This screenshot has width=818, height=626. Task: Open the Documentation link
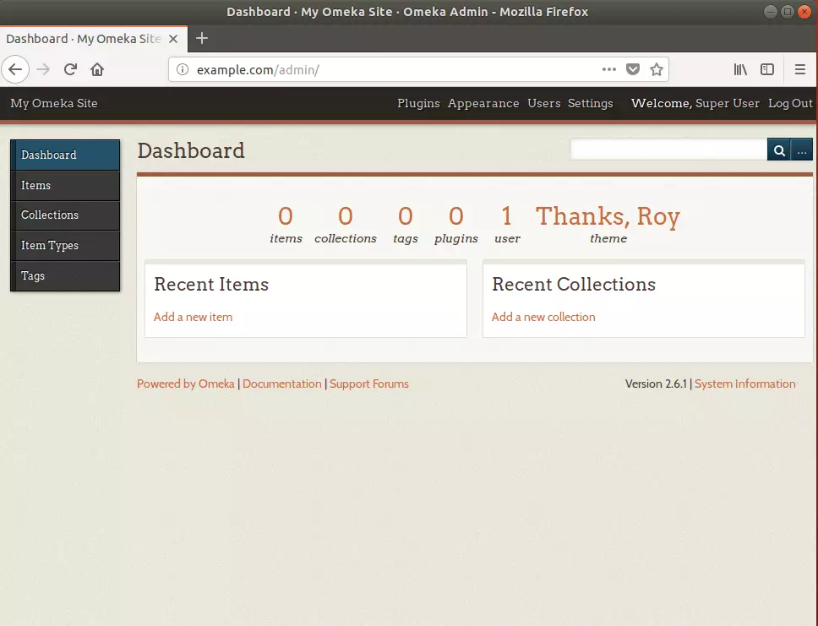pyautogui.click(x=282, y=384)
